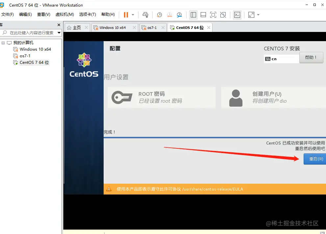Click the VMware Workstation title bar icon
Image resolution: width=326 pixels, height=234 pixels.
pos(2,5)
